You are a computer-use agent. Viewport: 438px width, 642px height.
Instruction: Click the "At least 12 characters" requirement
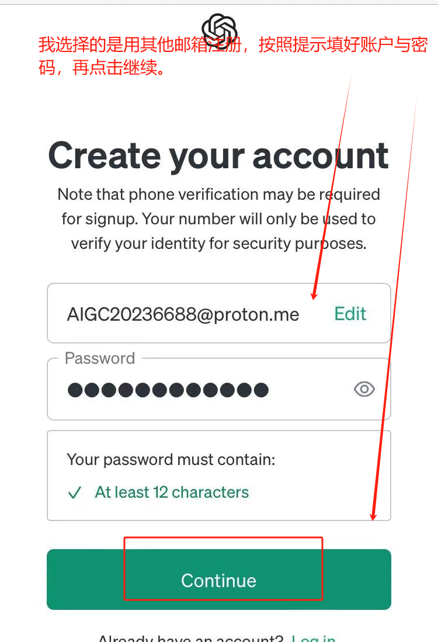[x=172, y=492]
